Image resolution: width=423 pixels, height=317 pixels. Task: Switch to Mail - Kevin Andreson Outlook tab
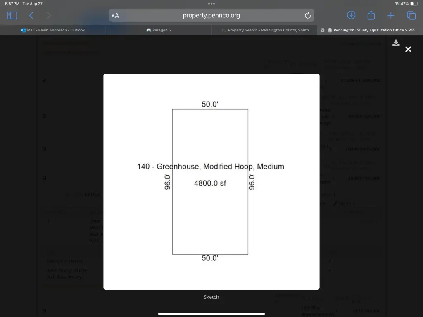[53, 30]
